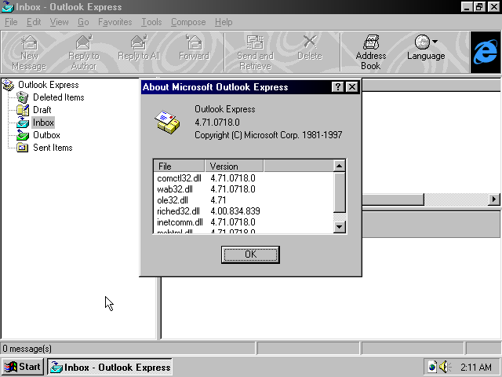Viewport: 502px width, 377px height.
Task: Click the Internet Explorer logo
Action: [x=486, y=53]
